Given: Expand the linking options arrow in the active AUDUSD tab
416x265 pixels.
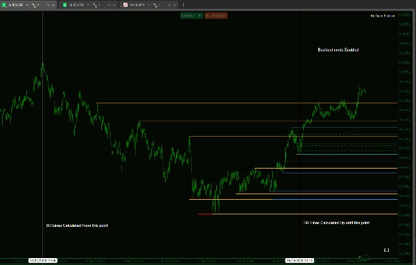Looking at the screenshot, I should [x=38, y=5].
